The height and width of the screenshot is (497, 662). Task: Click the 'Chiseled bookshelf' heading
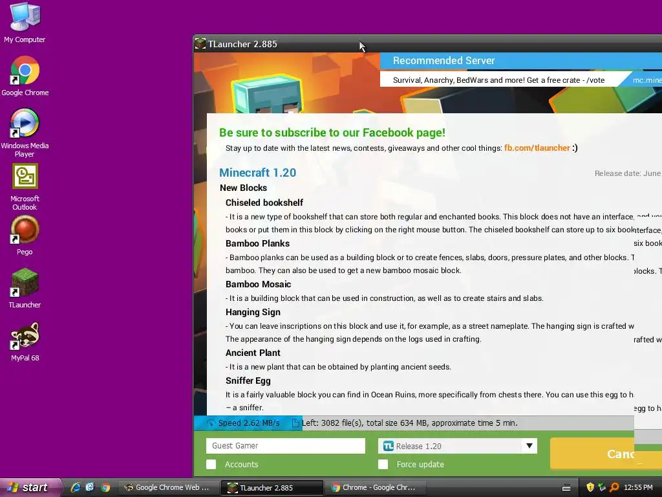(x=264, y=203)
